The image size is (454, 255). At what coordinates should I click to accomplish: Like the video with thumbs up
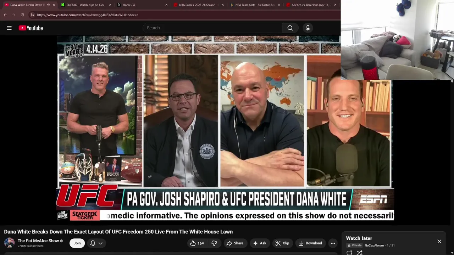pyautogui.click(x=197, y=243)
